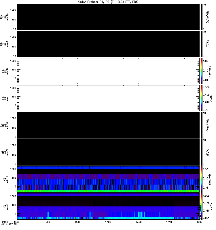
Task: Click the 0.010 color bar value of thc fbk scm1
Action: coord(206,211)
